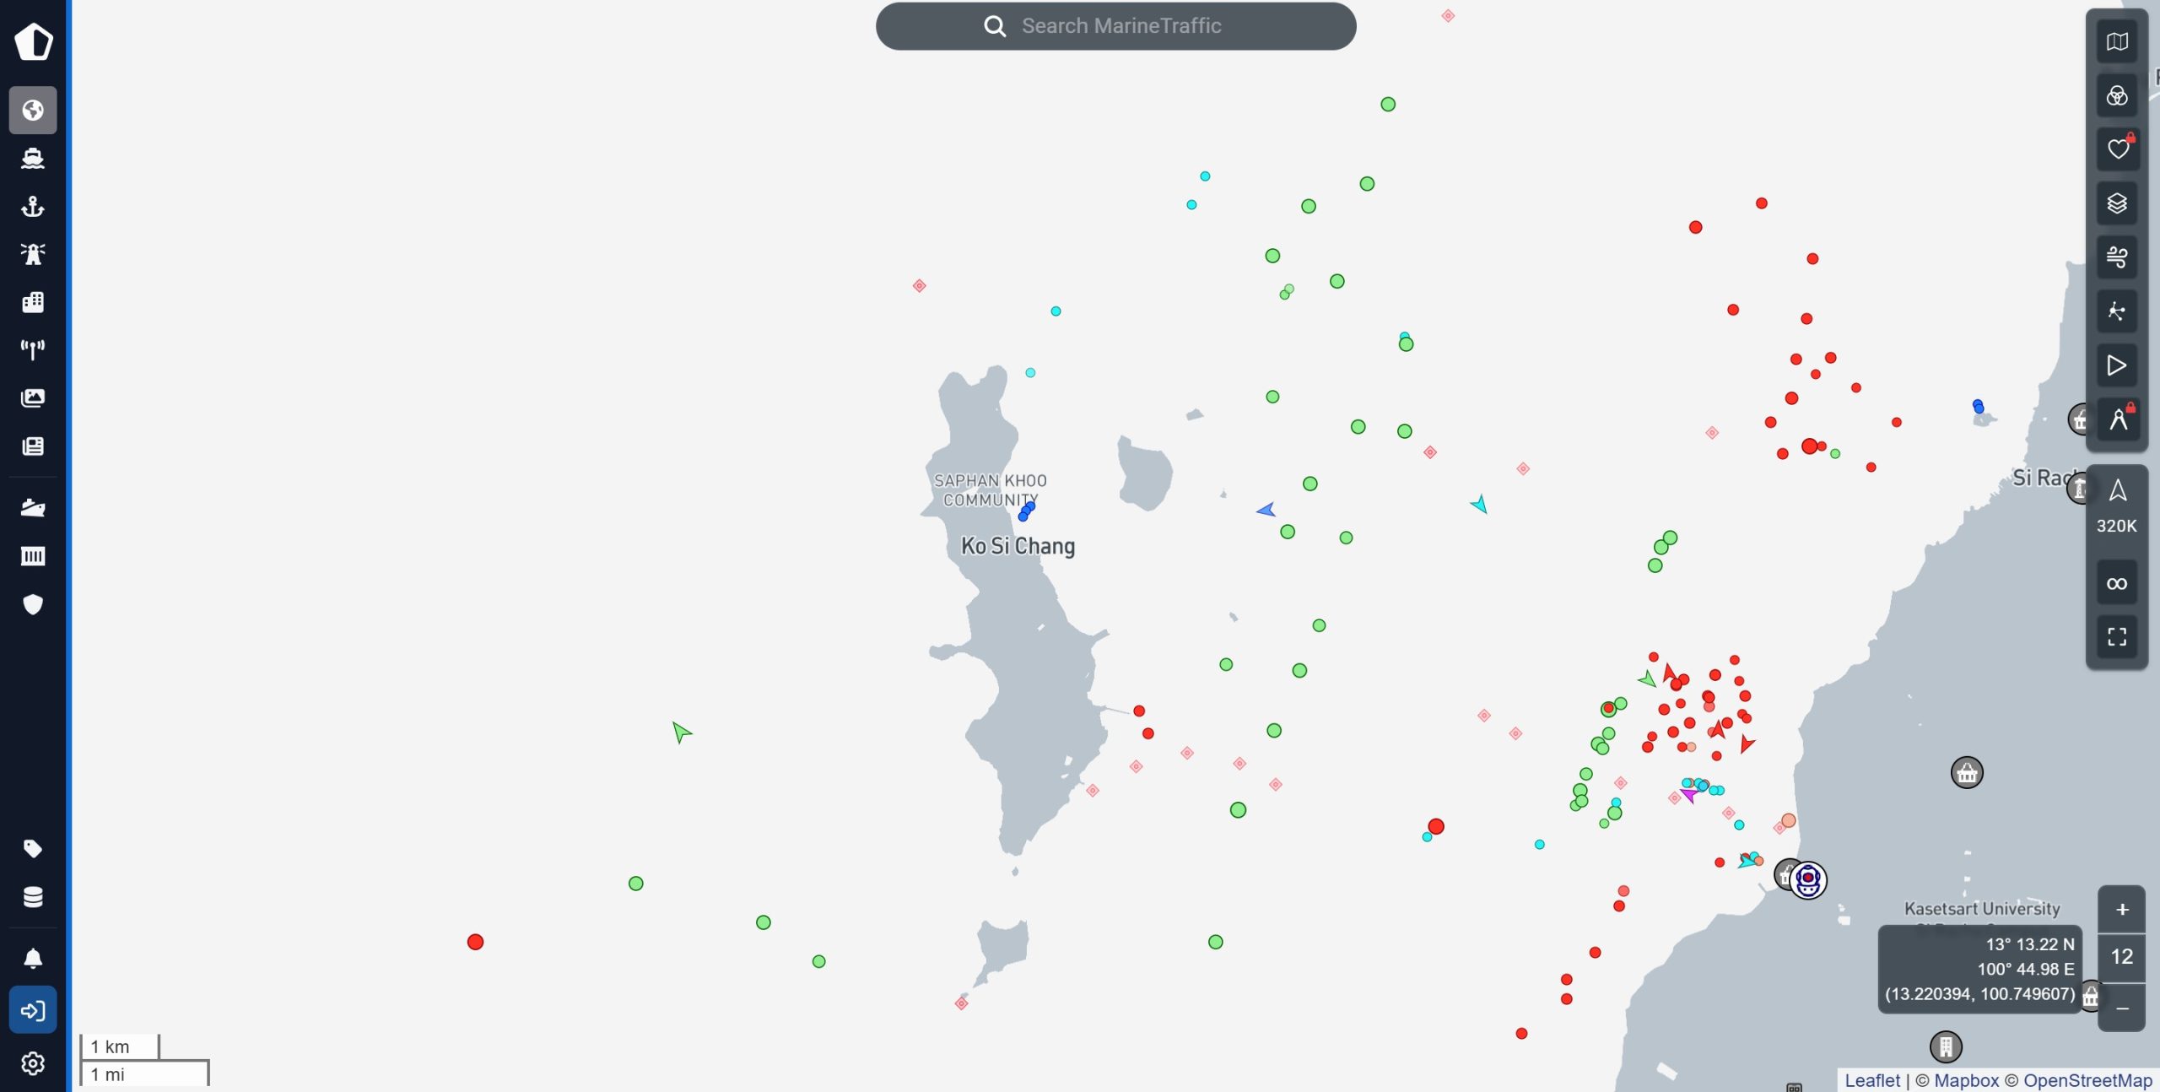Enable the density maps overlay

click(x=2118, y=95)
